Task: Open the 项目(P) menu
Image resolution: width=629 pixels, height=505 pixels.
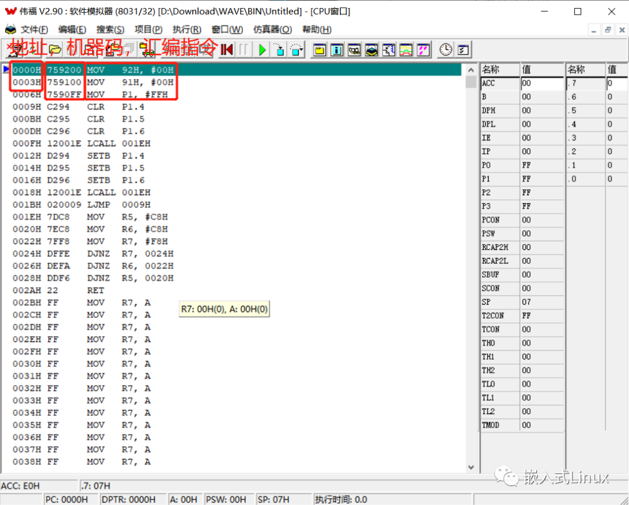Action: point(148,30)
